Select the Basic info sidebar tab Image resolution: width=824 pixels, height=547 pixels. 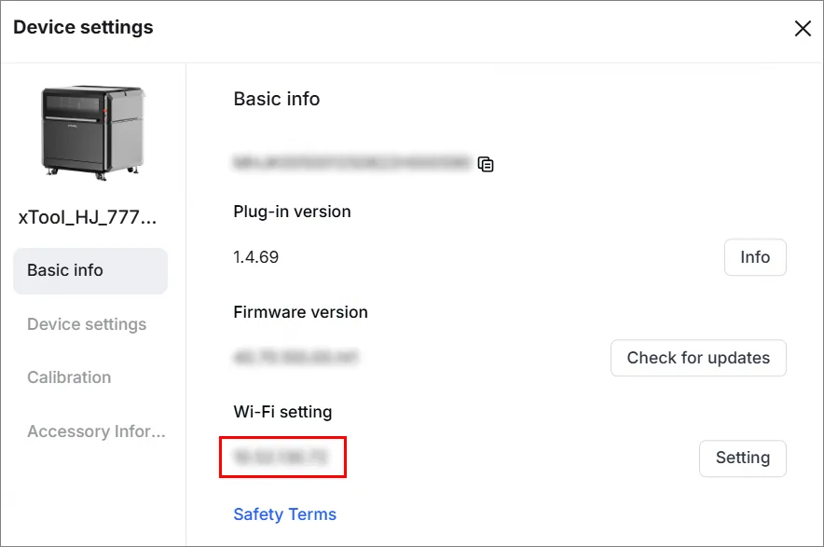click(90, 270)
